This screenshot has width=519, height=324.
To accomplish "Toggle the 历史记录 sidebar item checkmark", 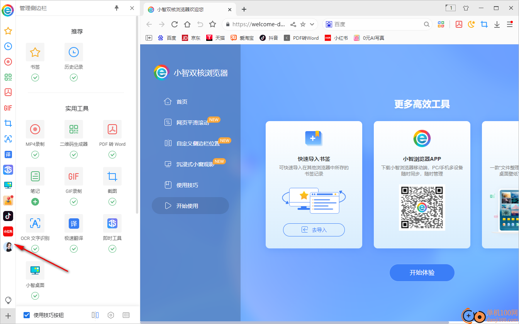I will [74, 78].
